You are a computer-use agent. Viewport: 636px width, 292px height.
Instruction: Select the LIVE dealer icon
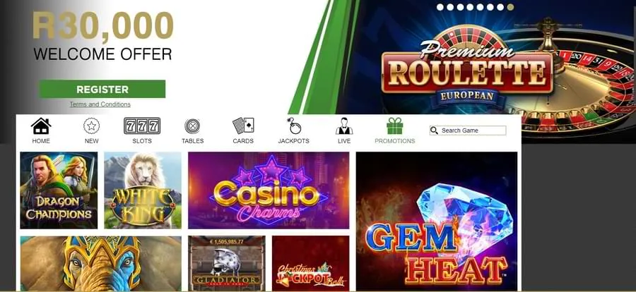point(344,126)
